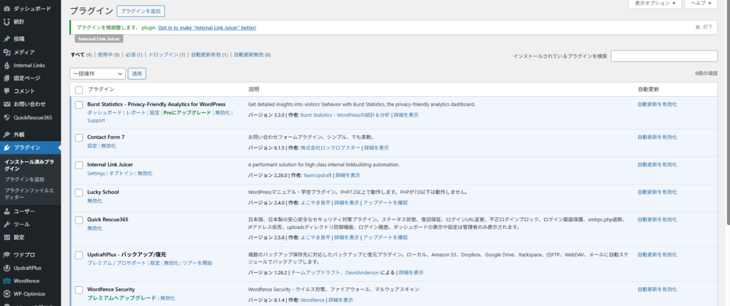Check the Contact Form 7 checkbox
Viewport: 730px width, 306px height.
pyautogui.click(x=78, y=137)
